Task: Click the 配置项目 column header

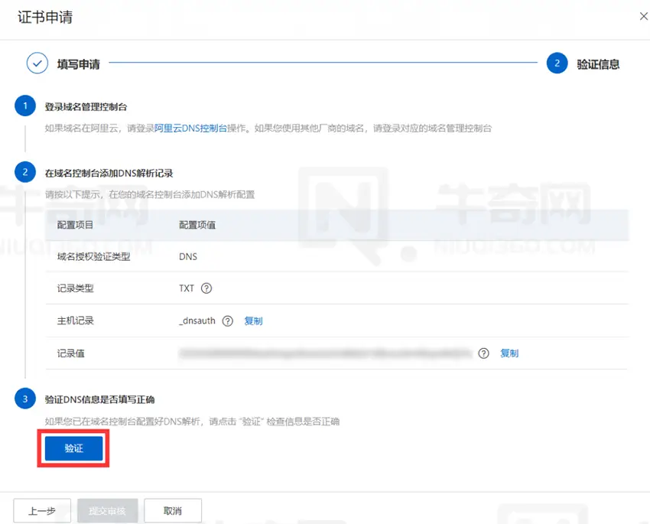Action: click(x=76, y=225)
